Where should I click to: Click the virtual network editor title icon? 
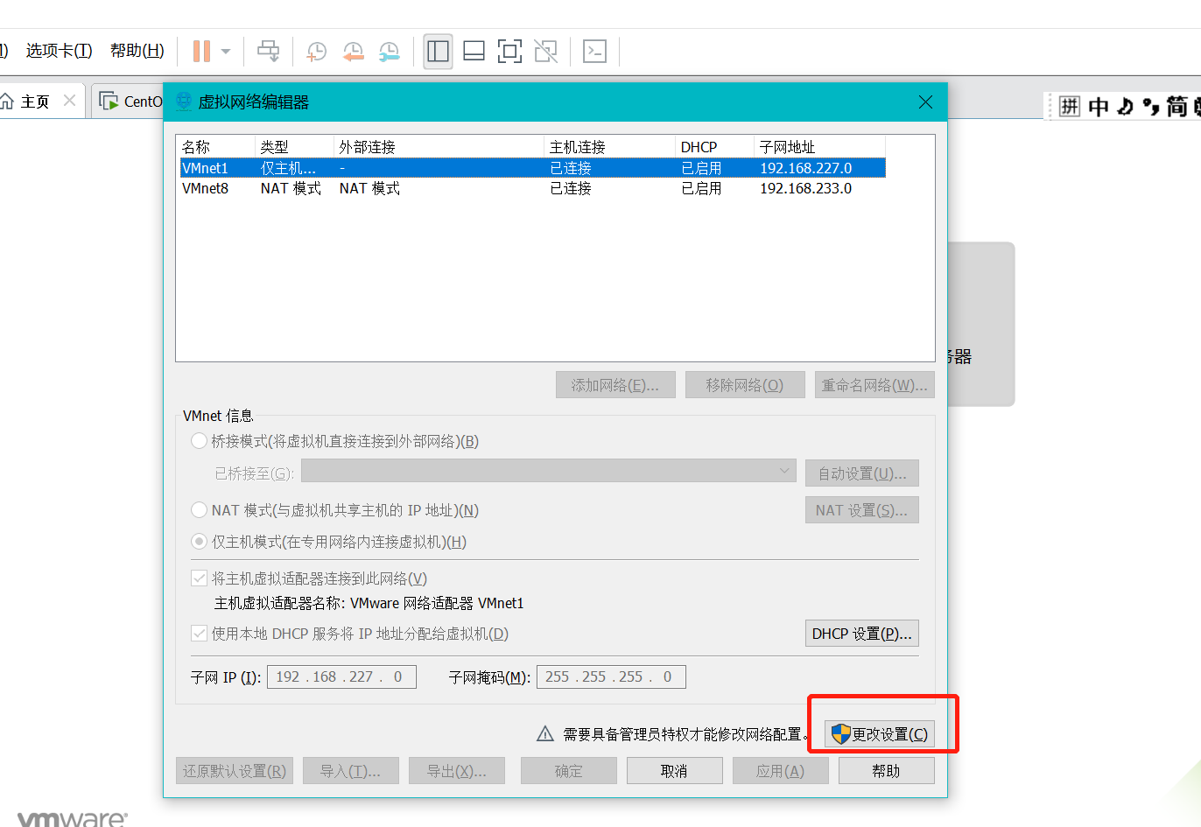[x=184, y=102]
